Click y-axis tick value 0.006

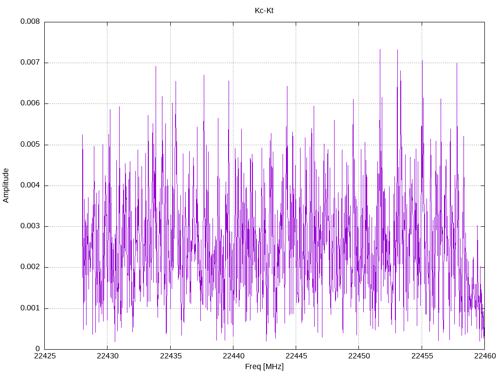pos(30,103)
